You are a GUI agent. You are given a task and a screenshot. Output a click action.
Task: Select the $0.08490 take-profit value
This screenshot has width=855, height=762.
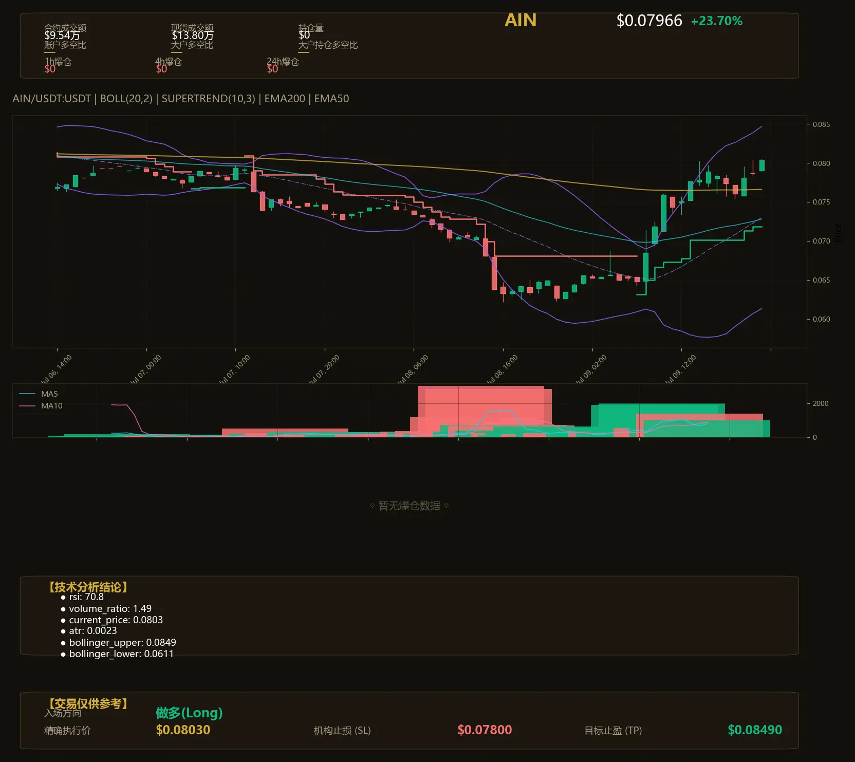(755, 730)
